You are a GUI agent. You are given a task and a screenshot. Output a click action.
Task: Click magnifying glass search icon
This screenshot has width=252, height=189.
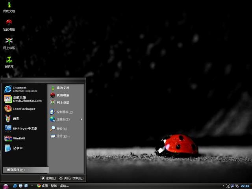52,129
